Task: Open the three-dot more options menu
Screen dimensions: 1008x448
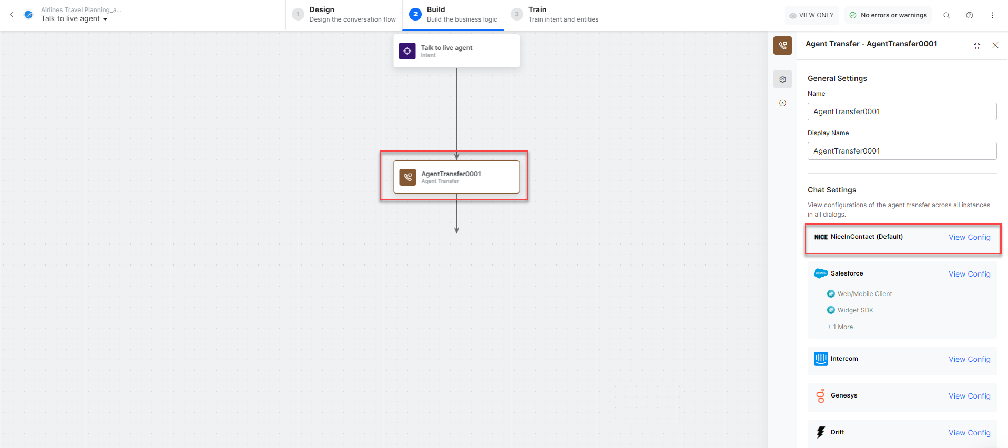Action: pos(992,15)
